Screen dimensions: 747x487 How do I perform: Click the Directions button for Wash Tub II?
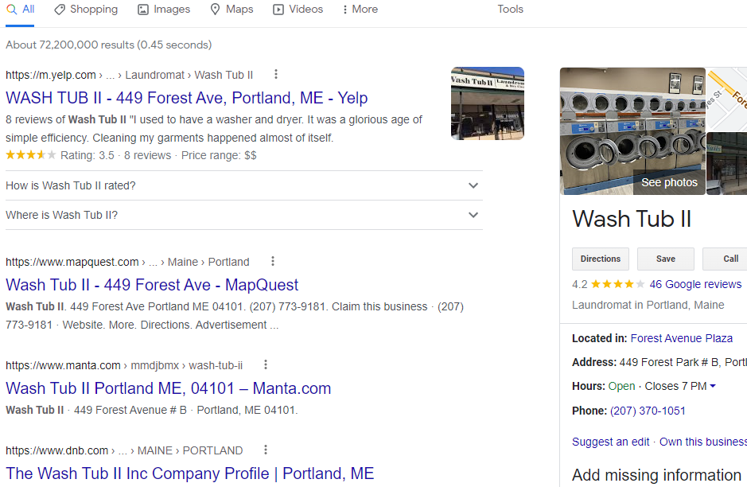coord(600,259)
